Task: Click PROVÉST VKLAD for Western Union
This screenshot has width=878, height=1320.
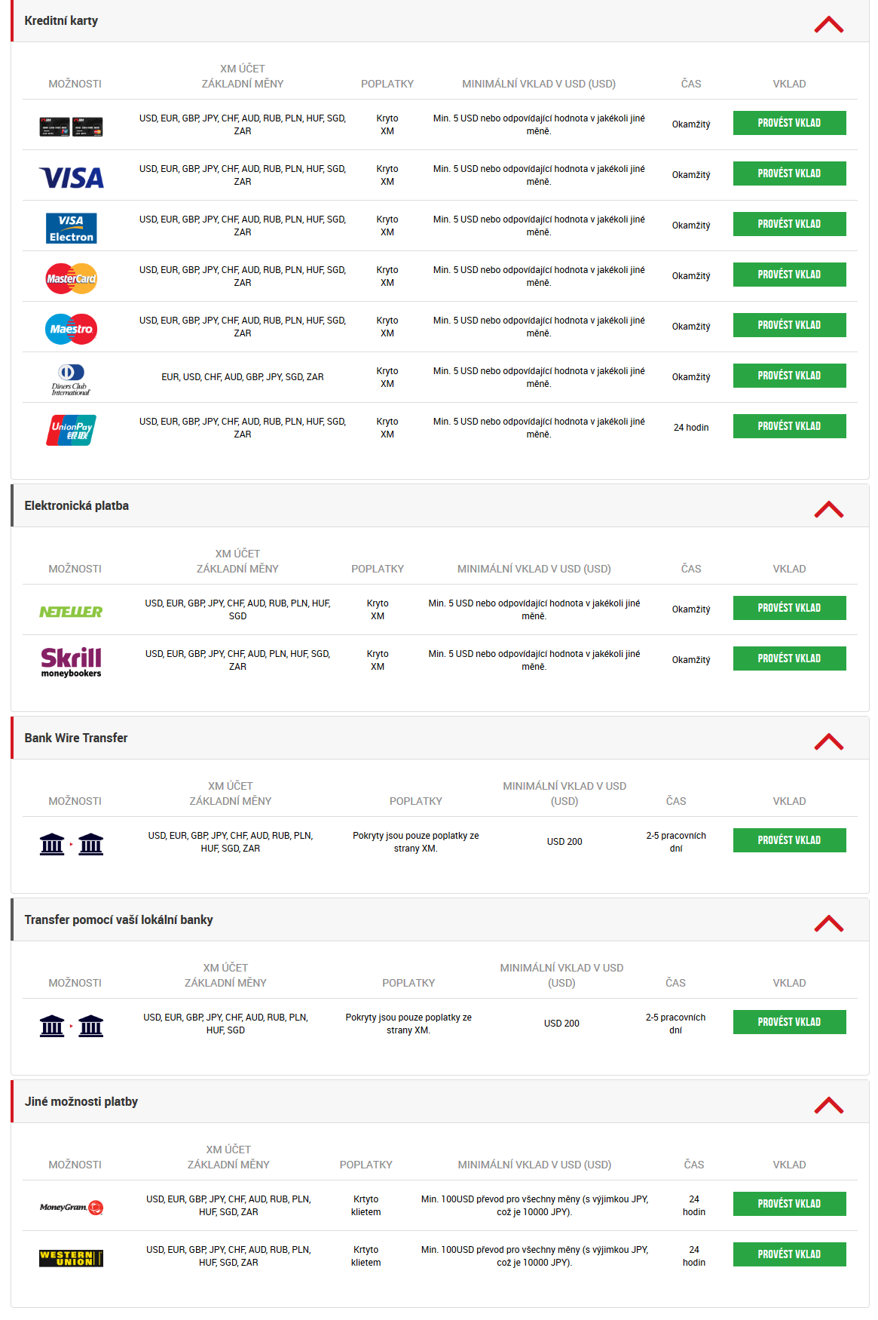Action: coord(789,1254)
